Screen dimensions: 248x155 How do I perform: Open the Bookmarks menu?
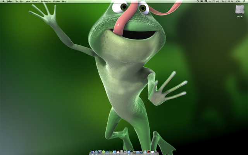[46, 1]
